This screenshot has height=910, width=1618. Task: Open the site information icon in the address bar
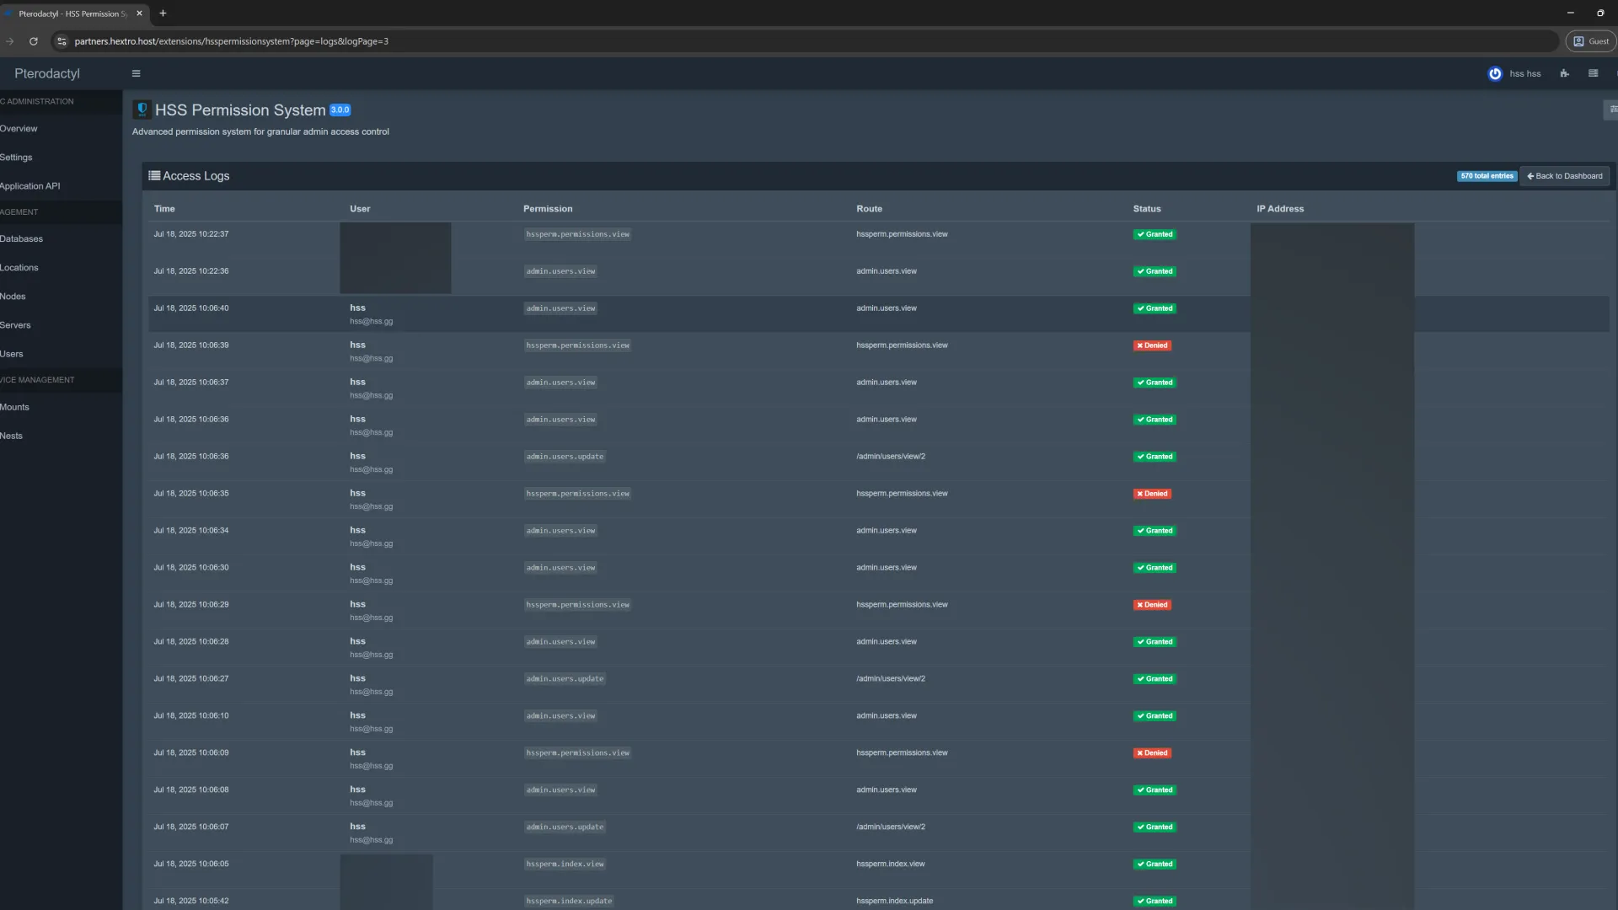click(x=62, y=40)
